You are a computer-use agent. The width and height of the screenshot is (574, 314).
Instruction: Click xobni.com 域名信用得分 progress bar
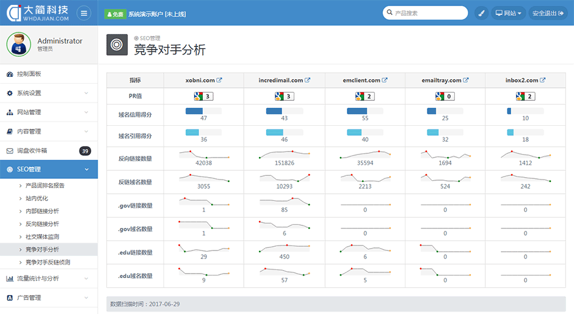tap(203, 111)
